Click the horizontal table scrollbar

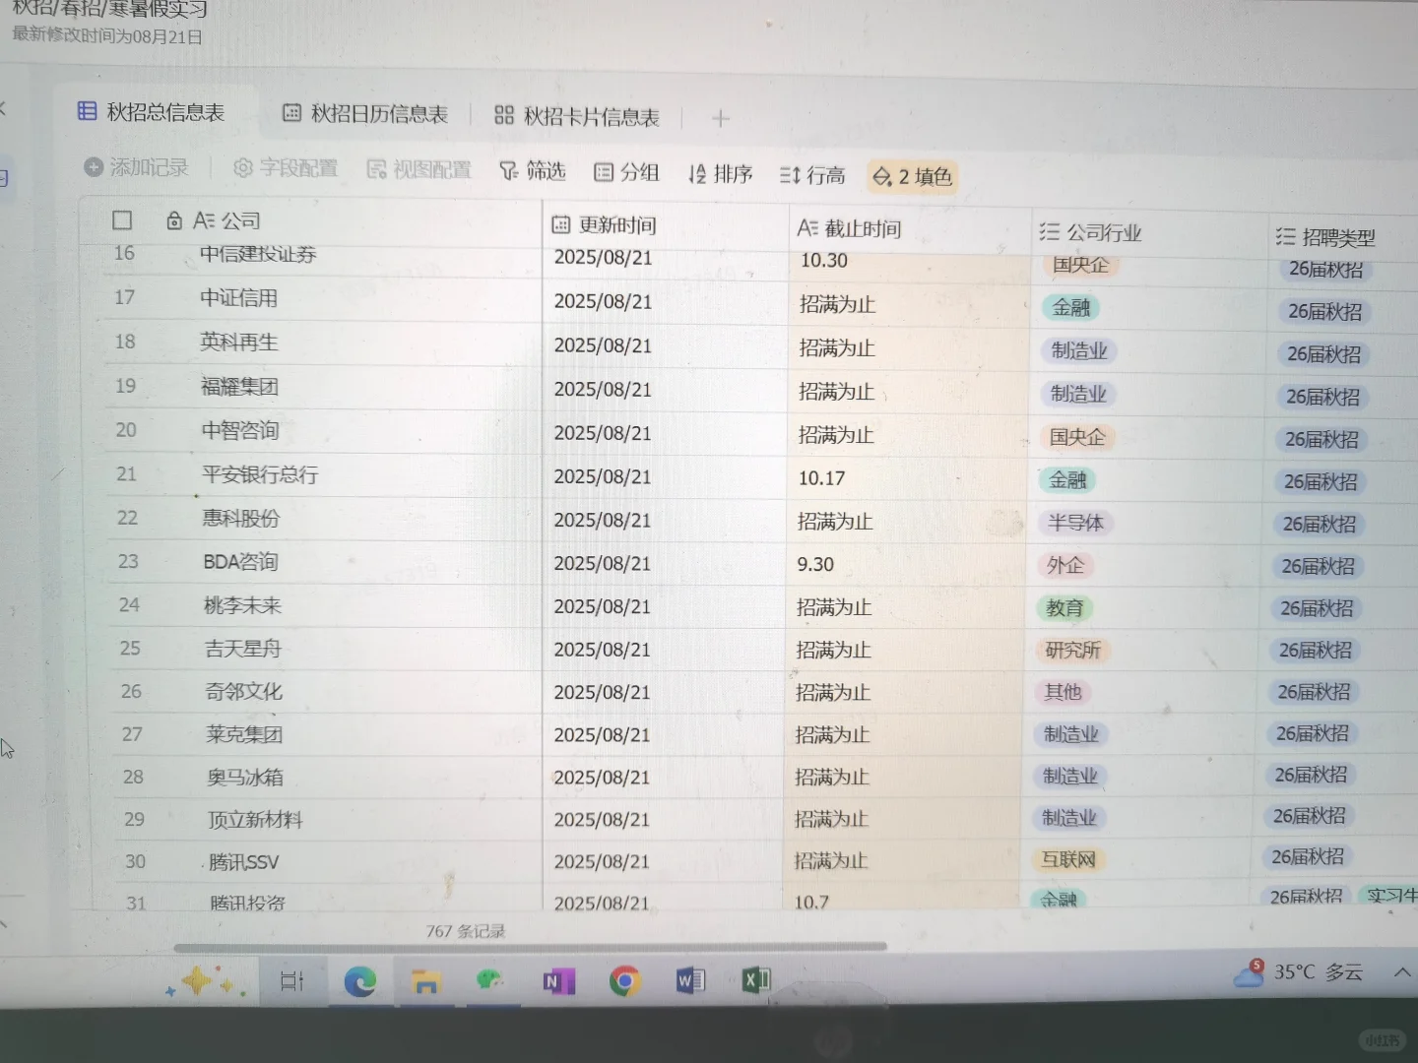530,947
